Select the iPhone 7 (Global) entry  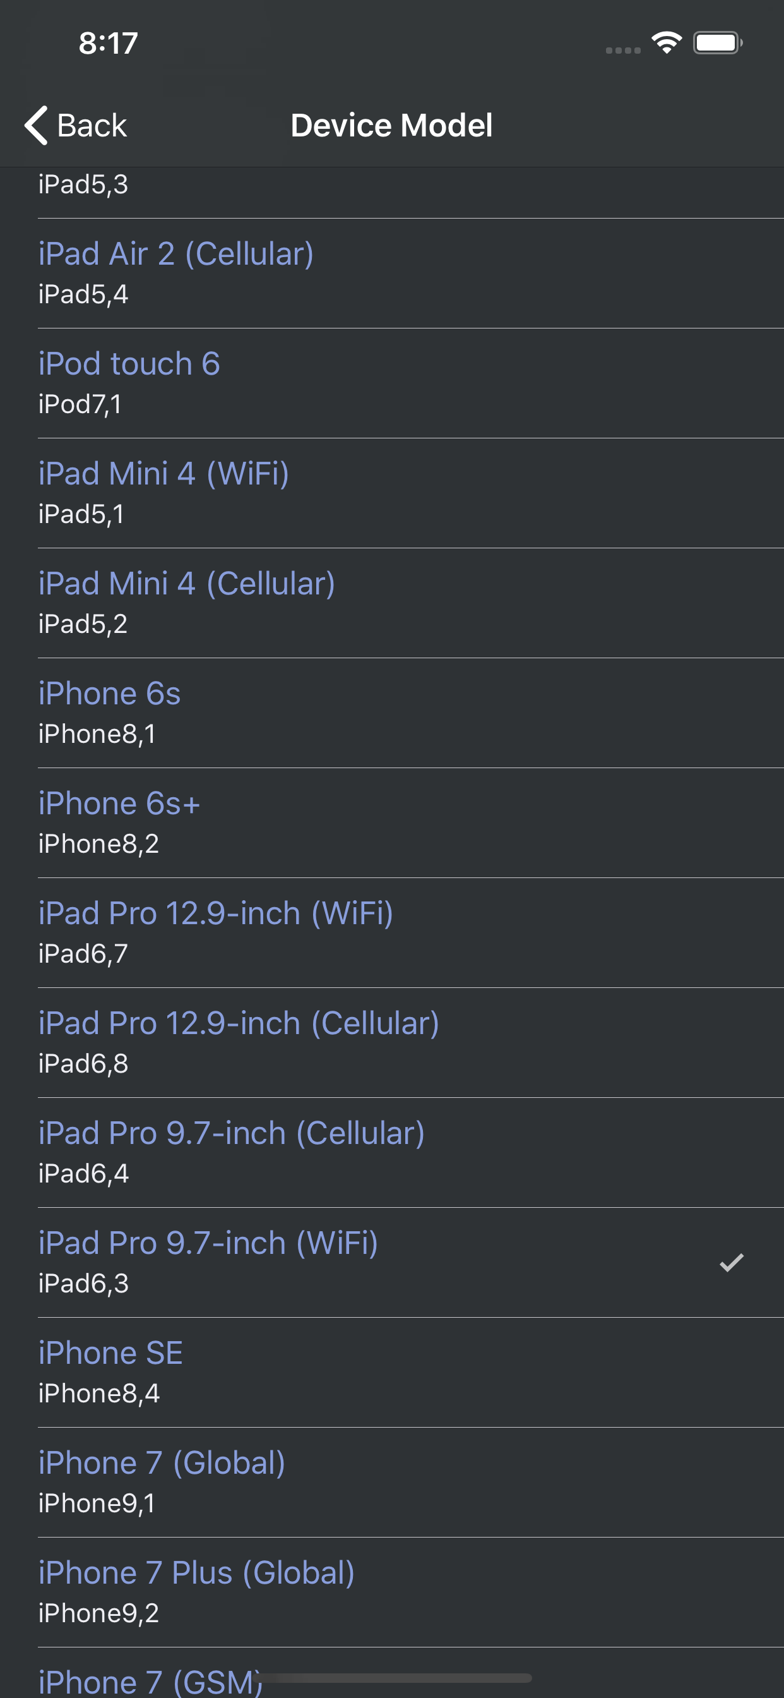click(x=392, y=1483)
